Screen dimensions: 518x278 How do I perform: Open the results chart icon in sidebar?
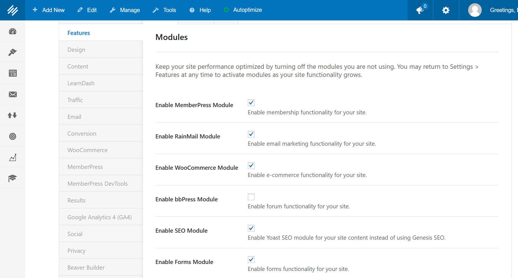point(13,157)
